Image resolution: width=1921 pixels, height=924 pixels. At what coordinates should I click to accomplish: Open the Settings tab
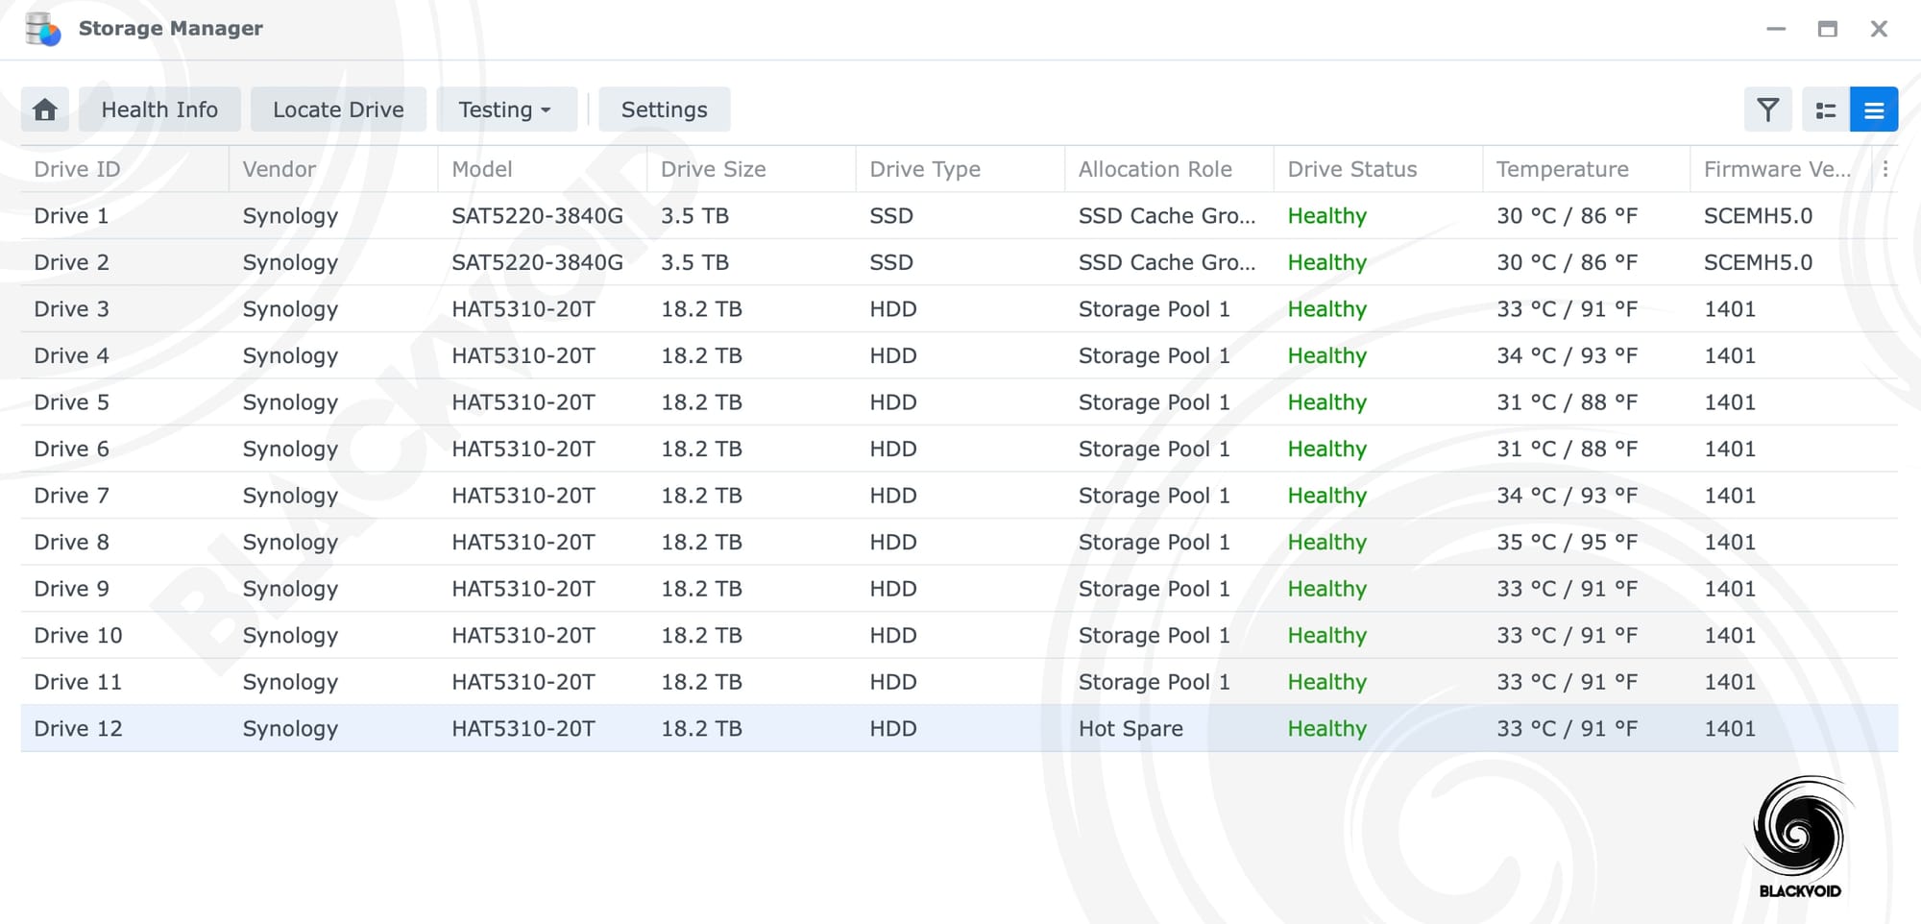(x=664, y=109)
